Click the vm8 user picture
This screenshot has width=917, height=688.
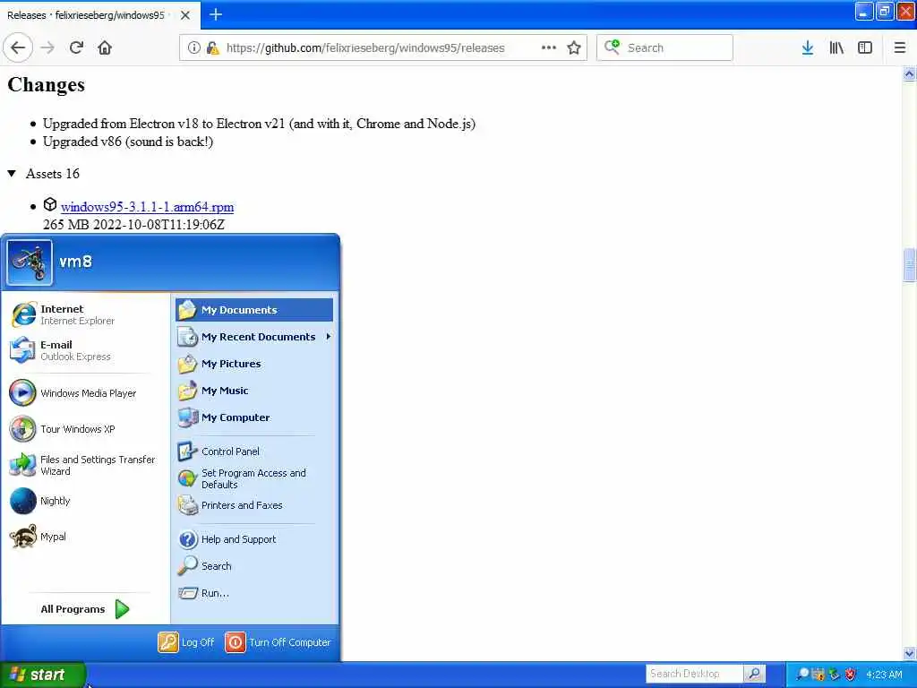30,262
